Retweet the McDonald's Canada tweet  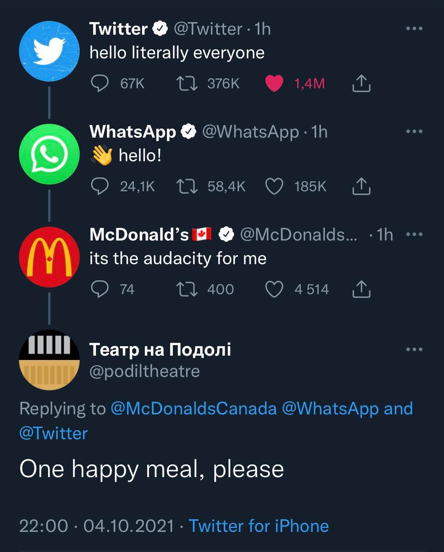pyautogui.click(x=187, y=289)
